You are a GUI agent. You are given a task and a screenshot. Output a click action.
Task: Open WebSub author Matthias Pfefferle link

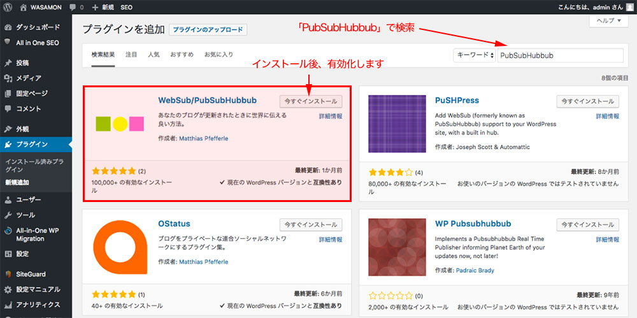point(204,138)
